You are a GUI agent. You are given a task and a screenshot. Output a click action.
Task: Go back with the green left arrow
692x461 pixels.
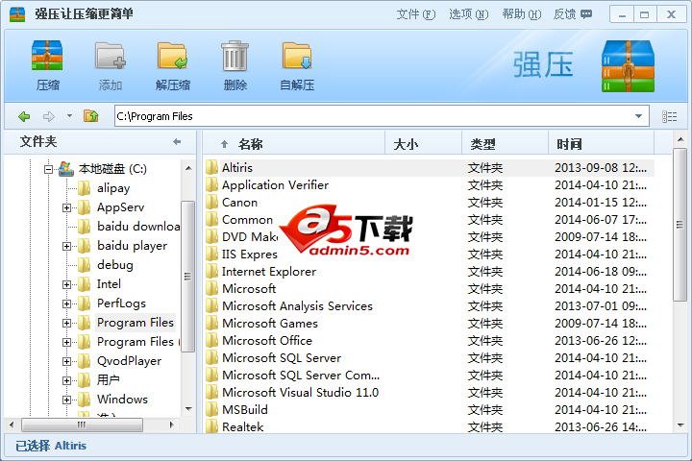pyautogui.click(x=24, y=116)
